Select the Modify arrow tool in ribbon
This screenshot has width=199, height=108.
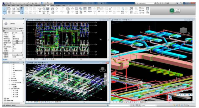pyautogui.click(x=5, y=10)
